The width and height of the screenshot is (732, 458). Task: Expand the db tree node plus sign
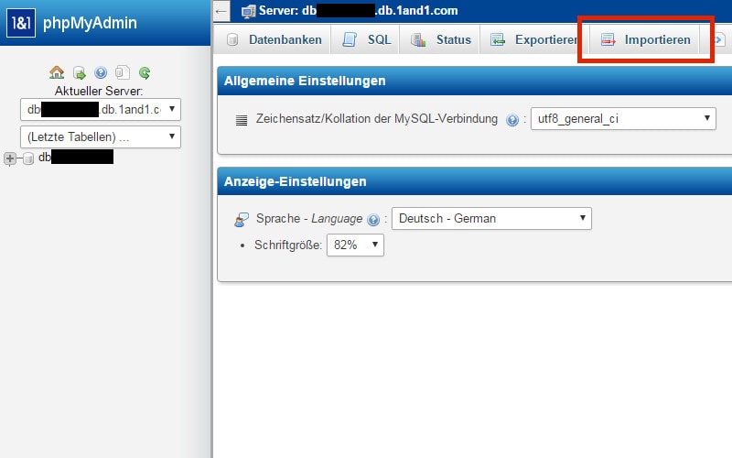[x=10, y=158]
